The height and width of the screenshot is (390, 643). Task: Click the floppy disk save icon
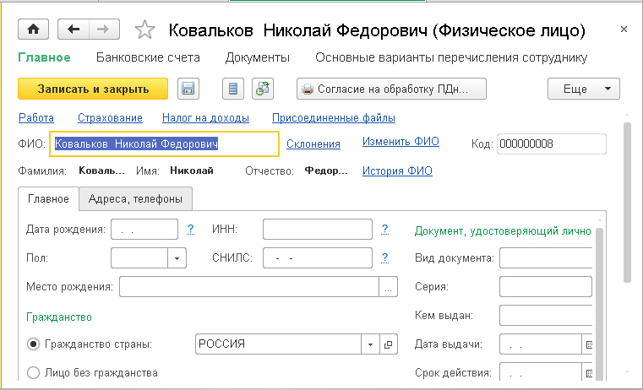pos(188,89)
